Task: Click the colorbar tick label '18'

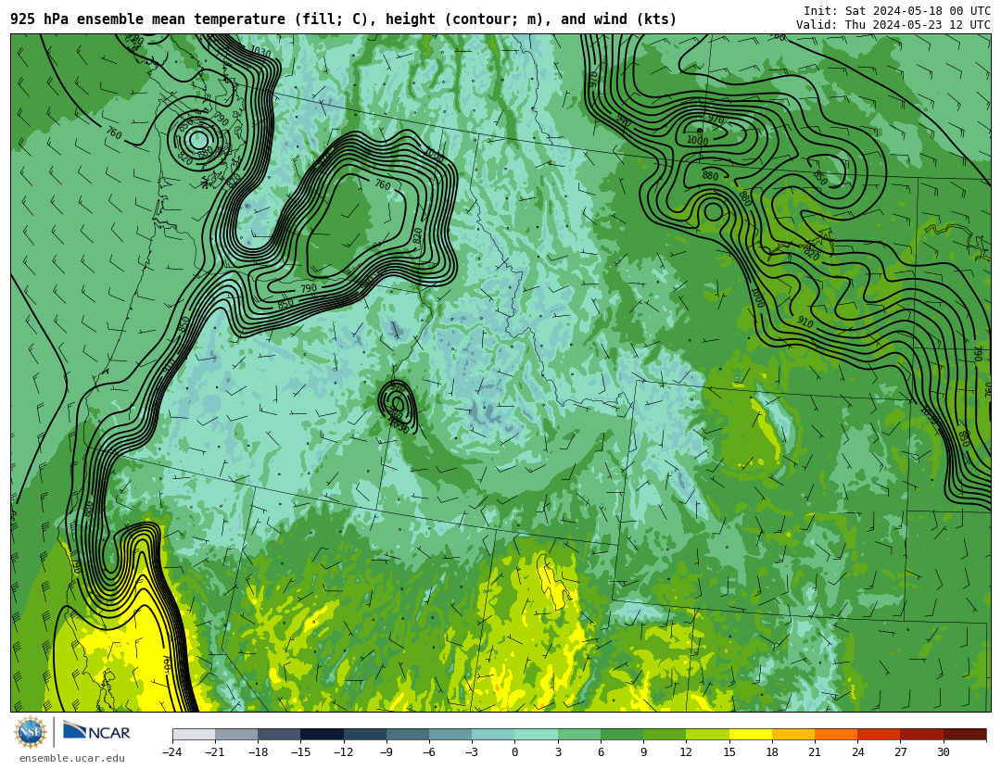Action: tap(772, 752)
